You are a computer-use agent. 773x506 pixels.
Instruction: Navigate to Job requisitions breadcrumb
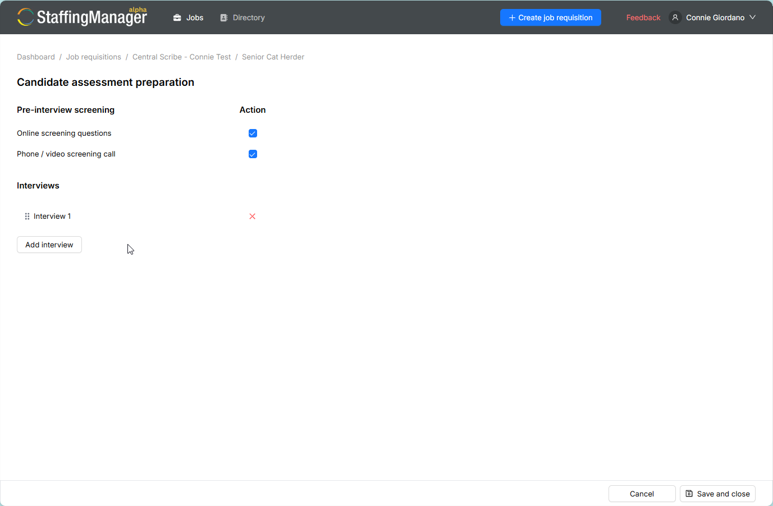pyautogui.click(x=94, y=57)
